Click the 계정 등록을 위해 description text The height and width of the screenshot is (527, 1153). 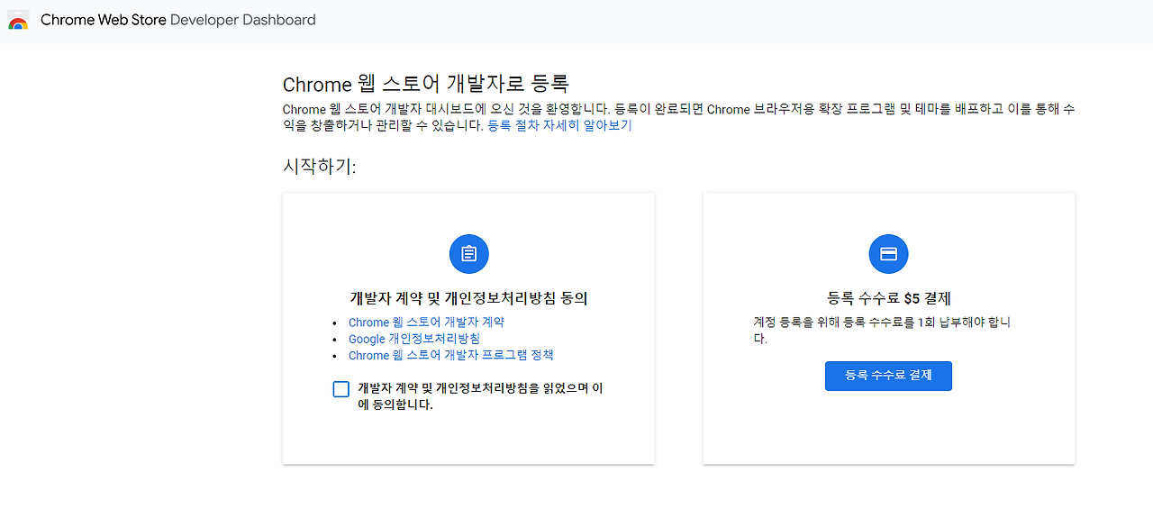pos(882,331)
